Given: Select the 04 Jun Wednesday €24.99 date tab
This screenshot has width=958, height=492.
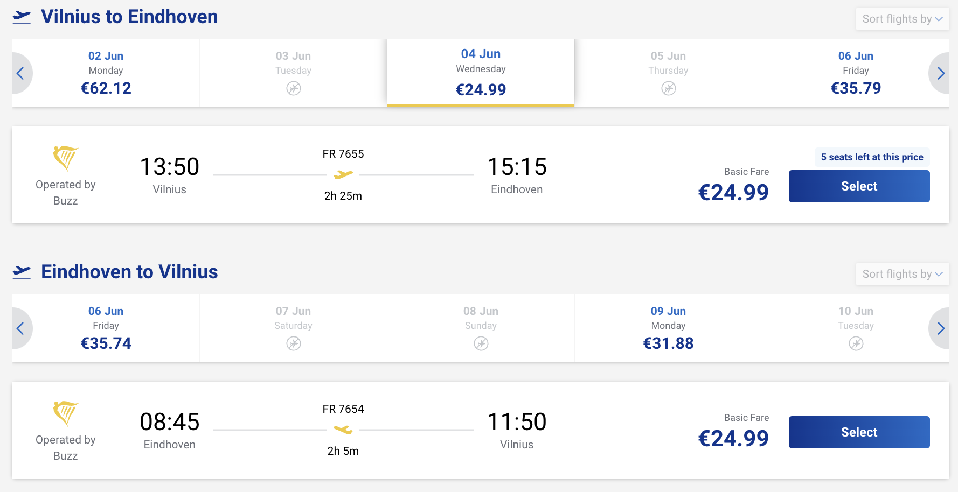Looking at the screenshot, I should coord(481,73).
